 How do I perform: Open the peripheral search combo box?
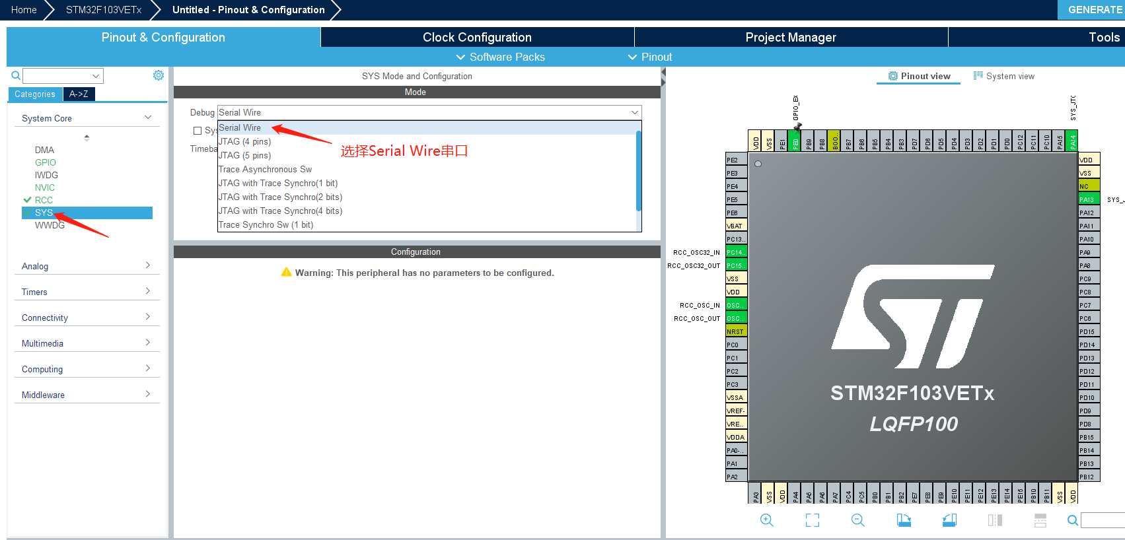(63, 76)
